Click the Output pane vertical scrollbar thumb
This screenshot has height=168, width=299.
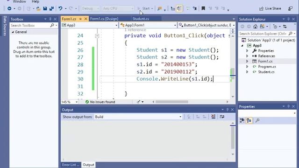click(x=233, y=137)
